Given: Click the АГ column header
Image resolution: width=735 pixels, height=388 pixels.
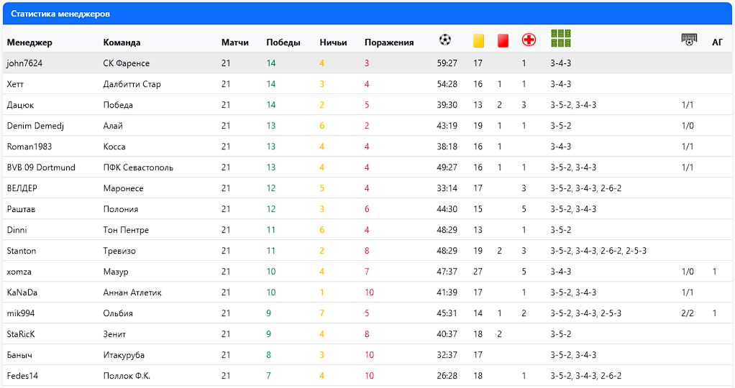Looking at the screenshot, I should click(717, 42).
